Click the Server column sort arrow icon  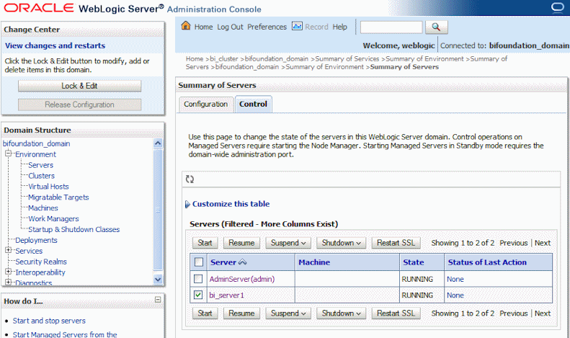click(242, 262)
